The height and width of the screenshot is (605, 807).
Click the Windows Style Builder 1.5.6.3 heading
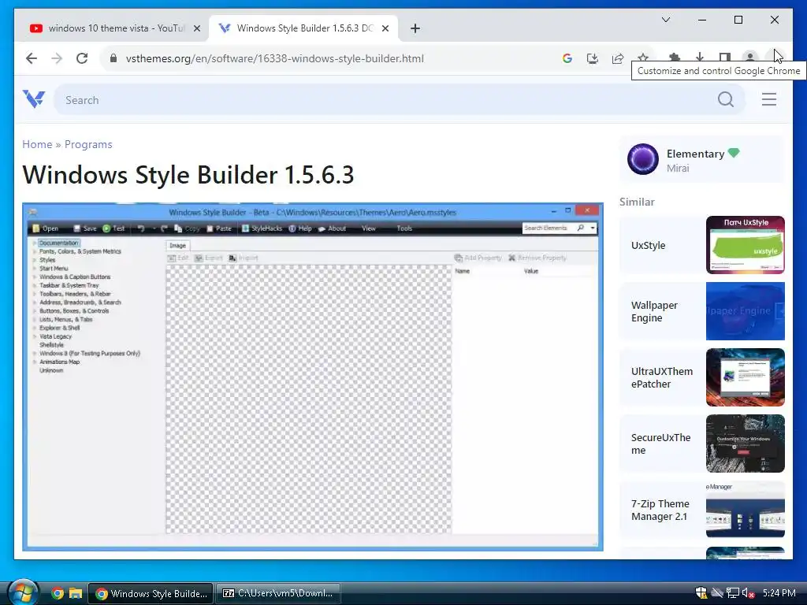tap(188, 174)
